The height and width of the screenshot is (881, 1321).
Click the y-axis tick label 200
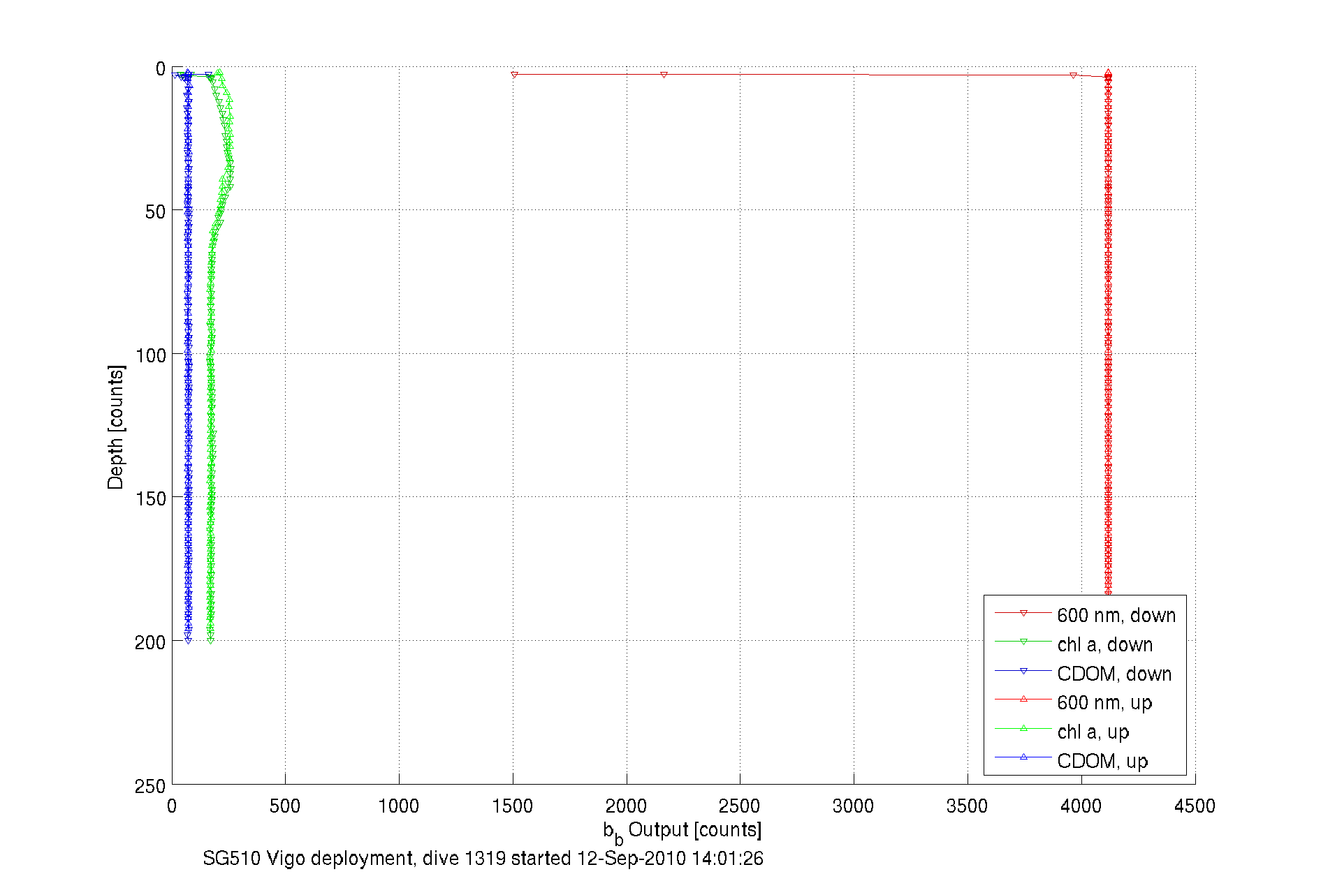click(150, 642)
